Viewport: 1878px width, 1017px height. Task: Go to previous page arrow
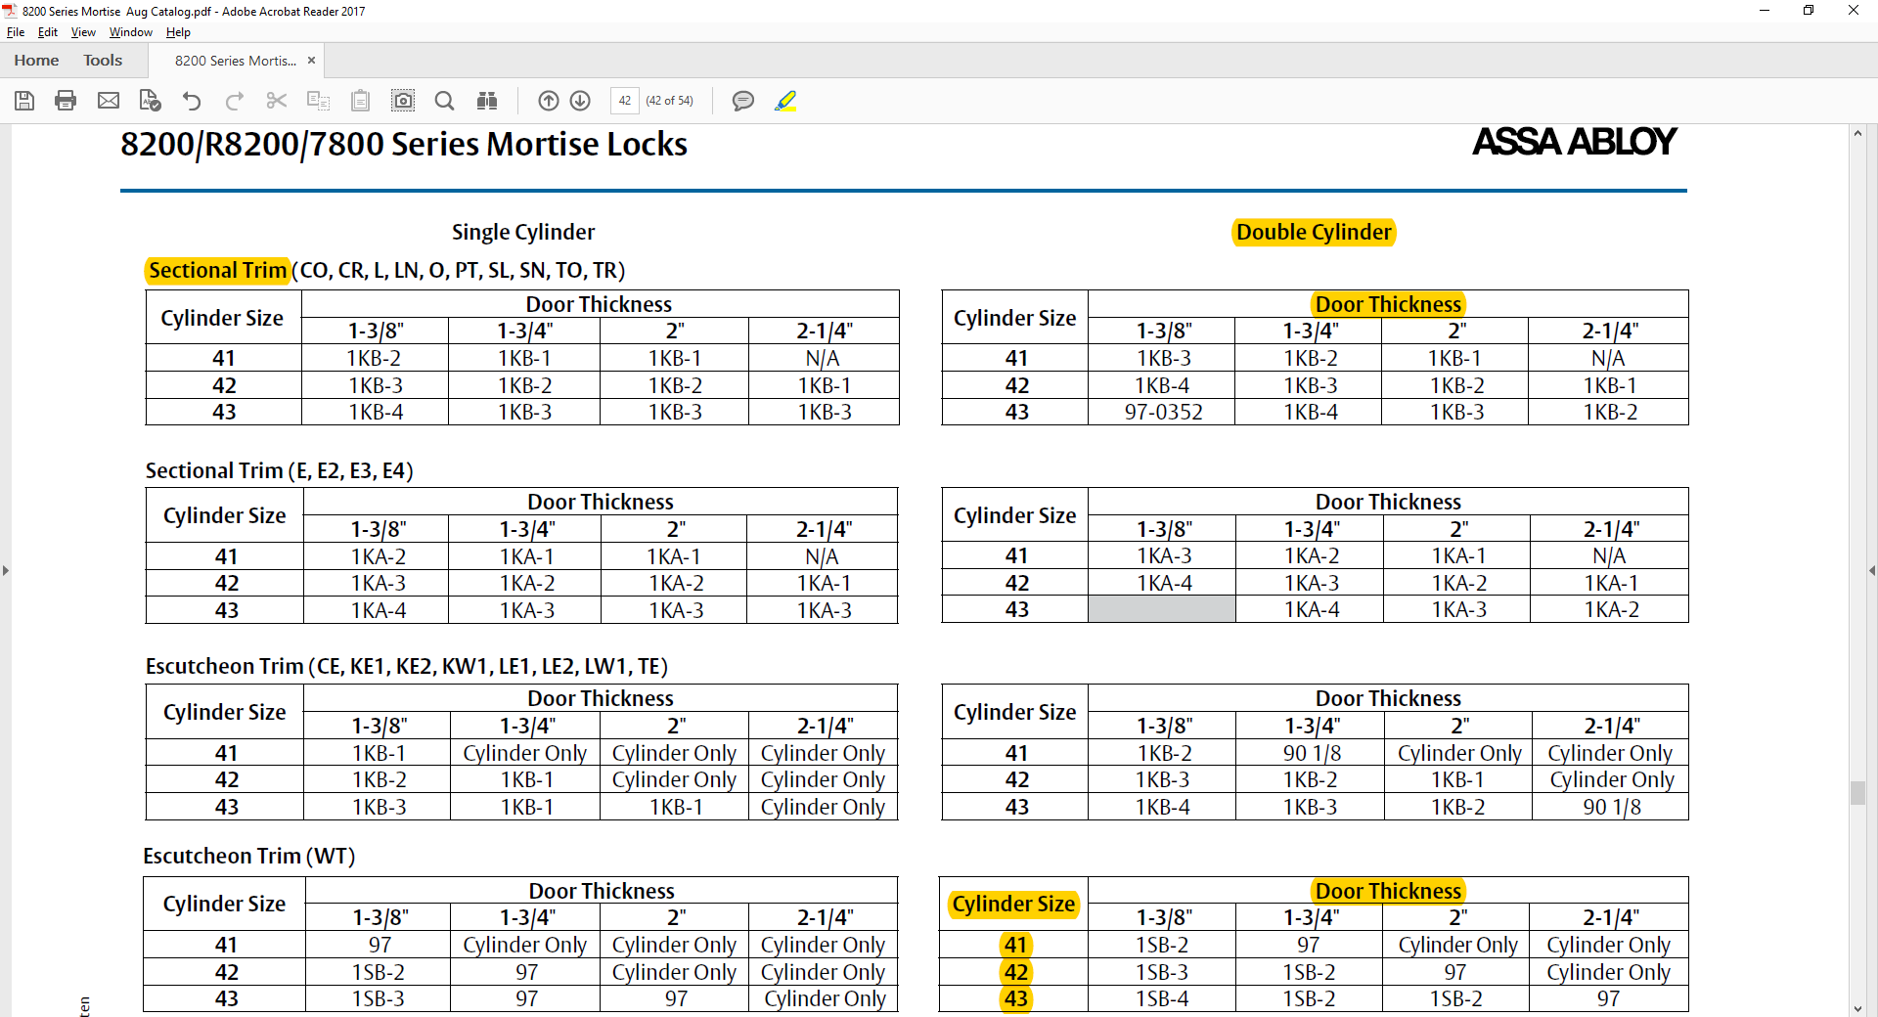pyautogui.click(x=549, y=101)
